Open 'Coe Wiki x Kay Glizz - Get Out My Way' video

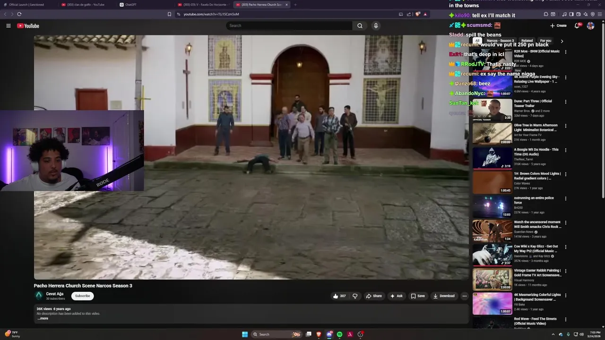[x=492, y=255]
